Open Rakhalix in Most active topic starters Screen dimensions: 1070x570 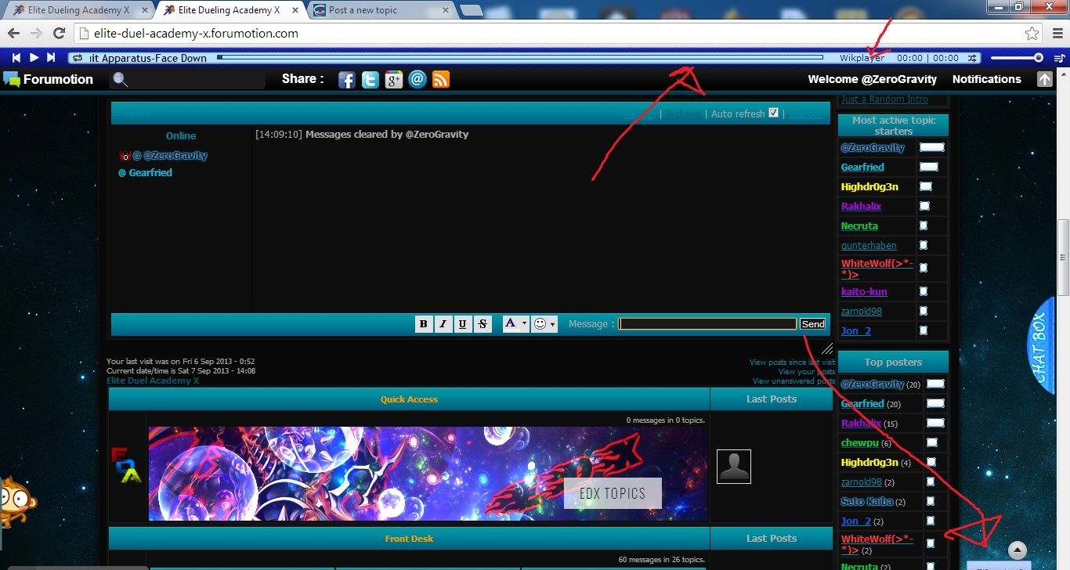(861, 207)
